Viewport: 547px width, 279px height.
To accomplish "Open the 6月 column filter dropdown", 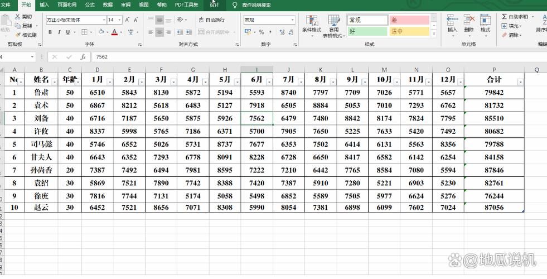I will tap(269, 81).
